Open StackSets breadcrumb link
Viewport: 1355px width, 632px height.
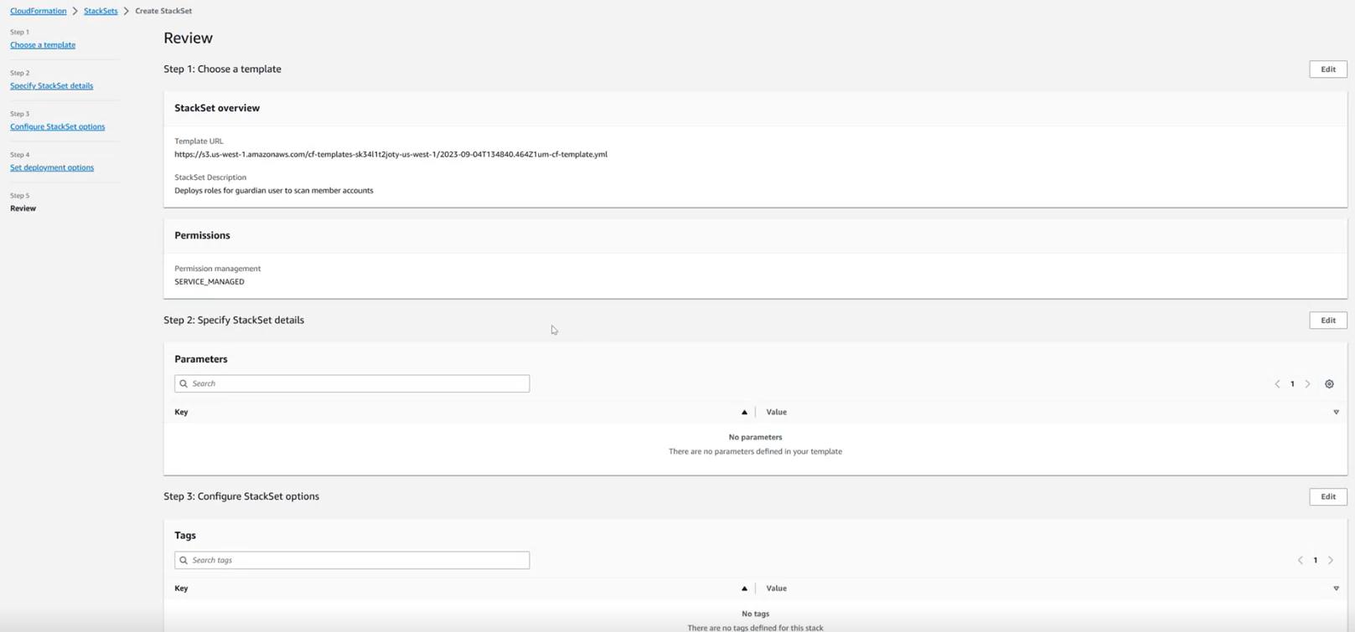101,11
